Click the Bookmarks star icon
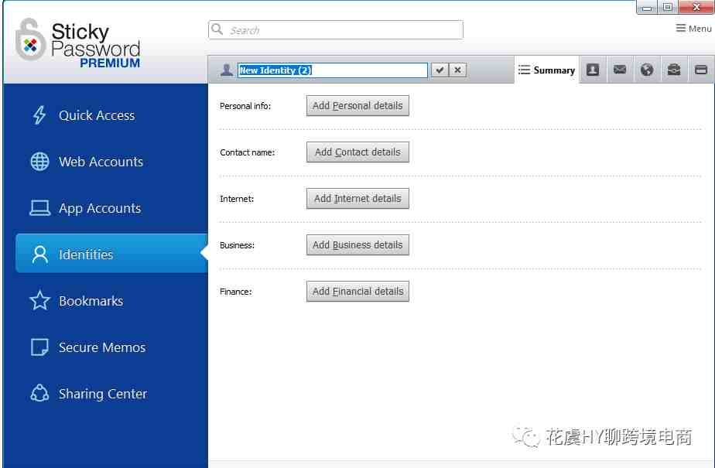 39,301
